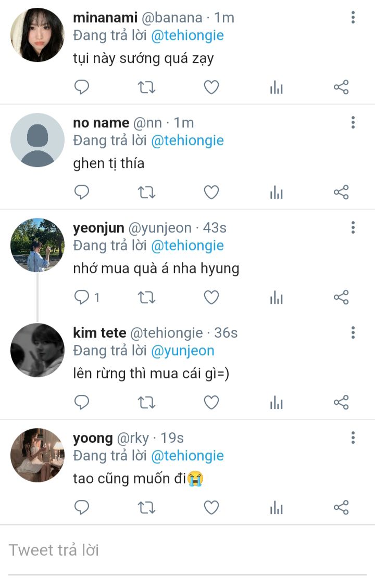Share kim tete's reply

click(341, 402)
